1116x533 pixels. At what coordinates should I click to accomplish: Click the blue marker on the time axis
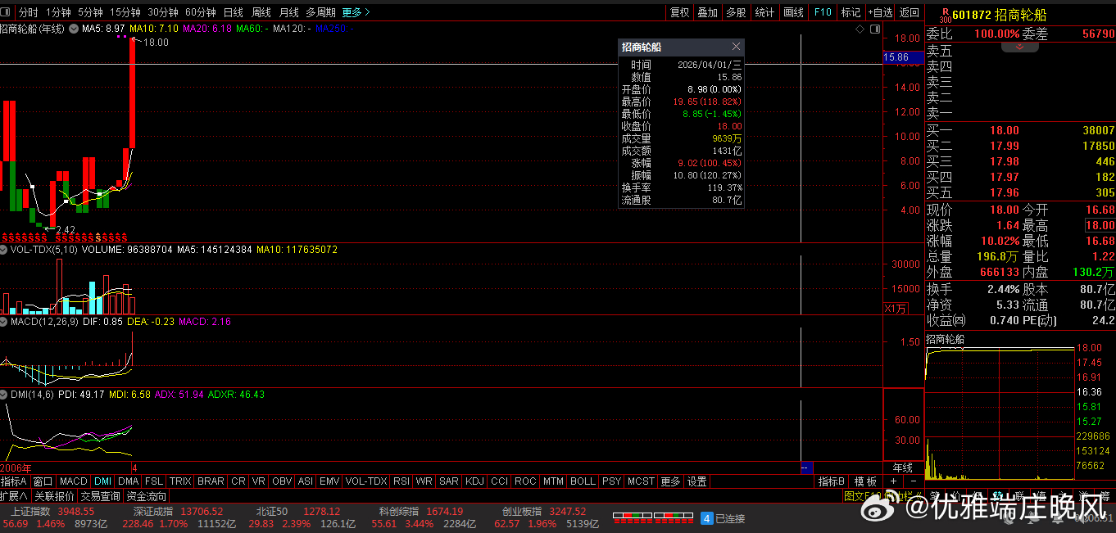click(805, 468)
